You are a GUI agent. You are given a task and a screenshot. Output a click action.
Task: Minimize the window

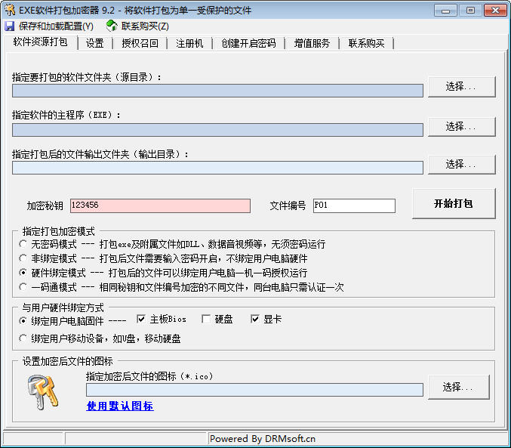(x=445, y=11)
